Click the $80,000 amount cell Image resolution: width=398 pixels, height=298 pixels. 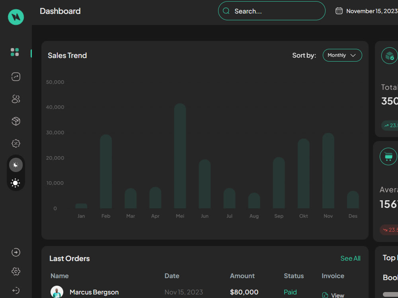(244, 292)
